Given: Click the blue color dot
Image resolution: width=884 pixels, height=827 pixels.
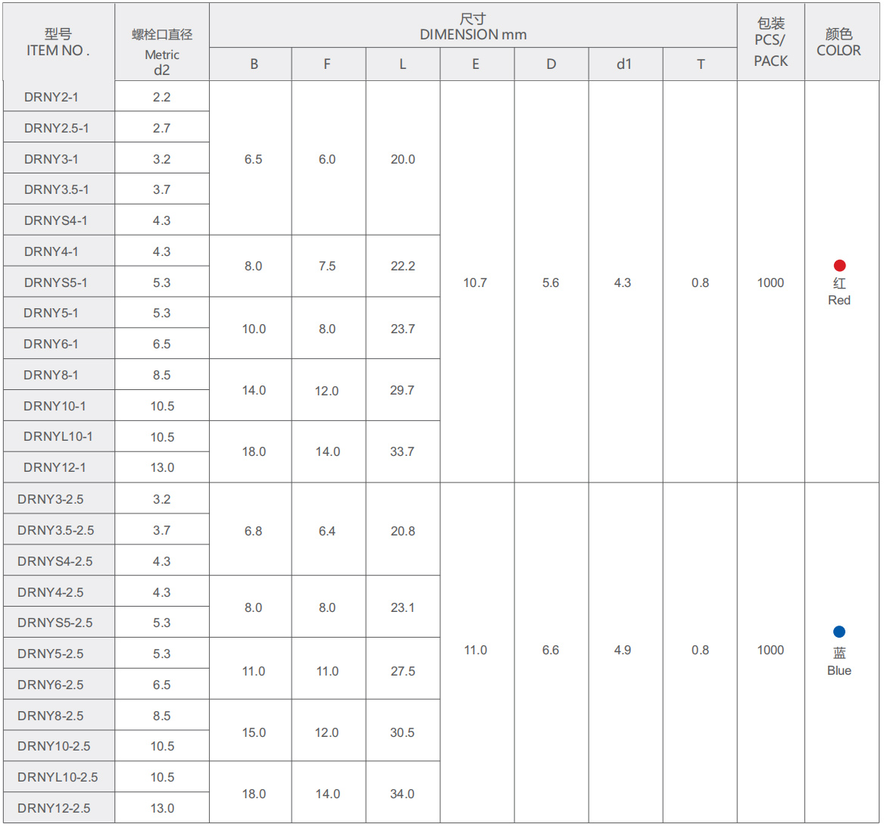Looking at the screenshot, I should (x=839, y=632).
